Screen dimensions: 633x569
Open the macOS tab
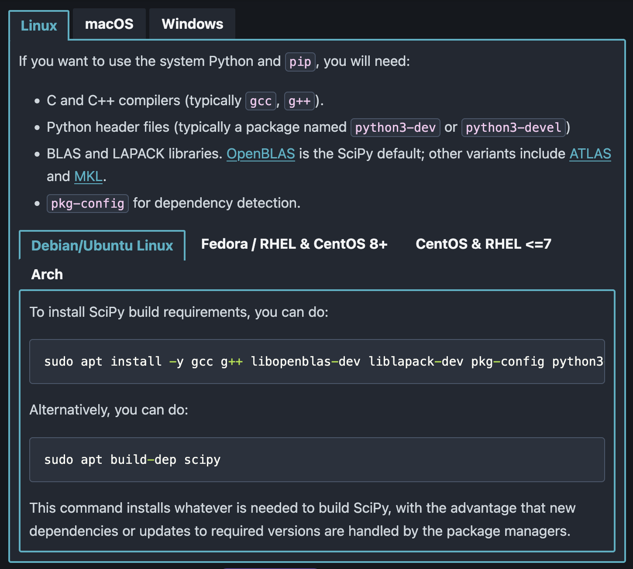pos(109,24)
